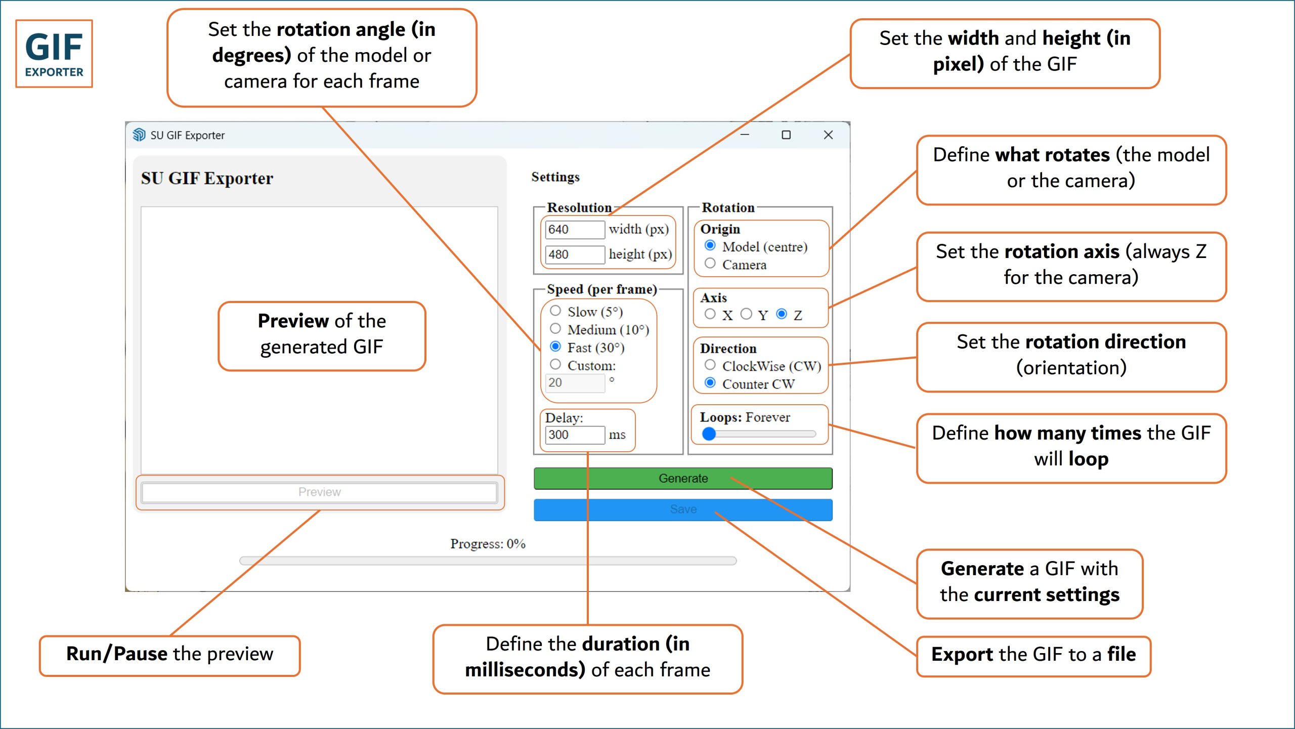Select Y as the rotation axis
Screen dimensions: 1295x729
[x=746, y=314]
